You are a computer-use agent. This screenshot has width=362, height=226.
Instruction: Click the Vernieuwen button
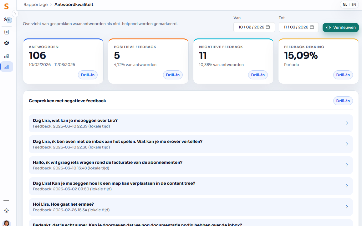[x=340, y=27]
